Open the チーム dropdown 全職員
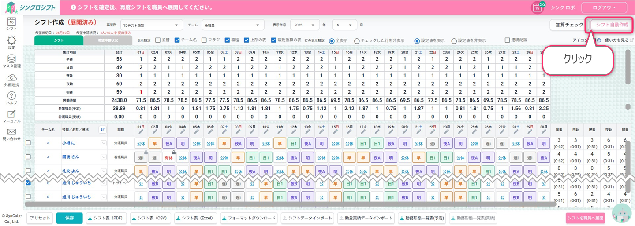Image resolution: width=635 pixels, height=226 pixels. (x=233, y=25)
